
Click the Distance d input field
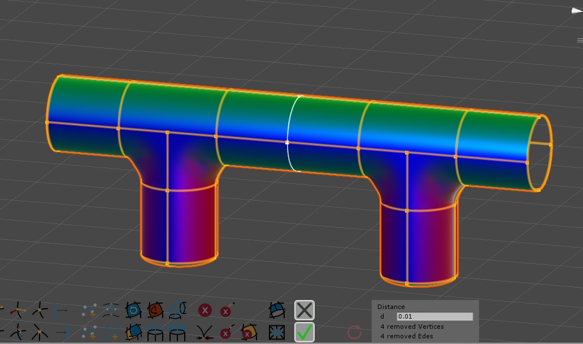434,316
